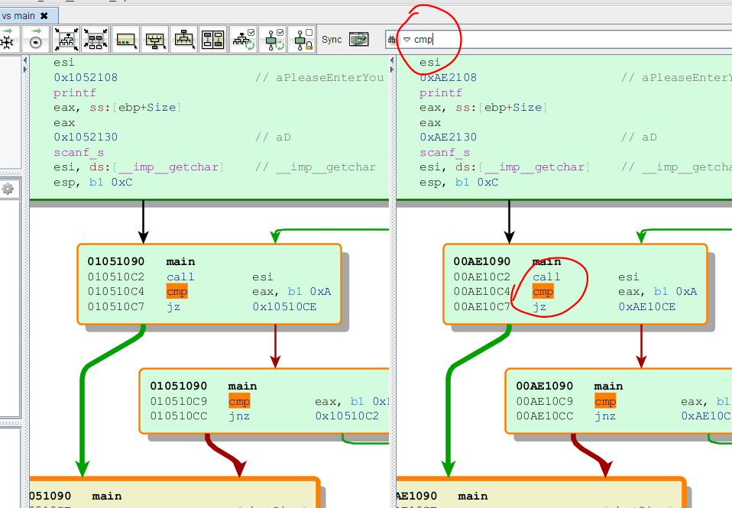
Task: Toggle the Sync views button
Action: tap(358, 40)
